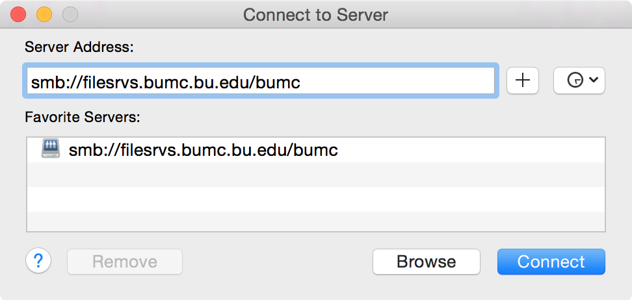Screen dimensions: 632x300
Task: Open help with the question mark button
Action: (x=38, y=261)
